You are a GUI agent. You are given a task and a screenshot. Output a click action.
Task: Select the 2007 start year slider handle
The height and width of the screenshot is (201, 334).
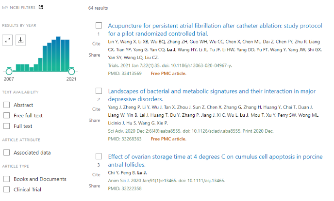pos(9,72)
